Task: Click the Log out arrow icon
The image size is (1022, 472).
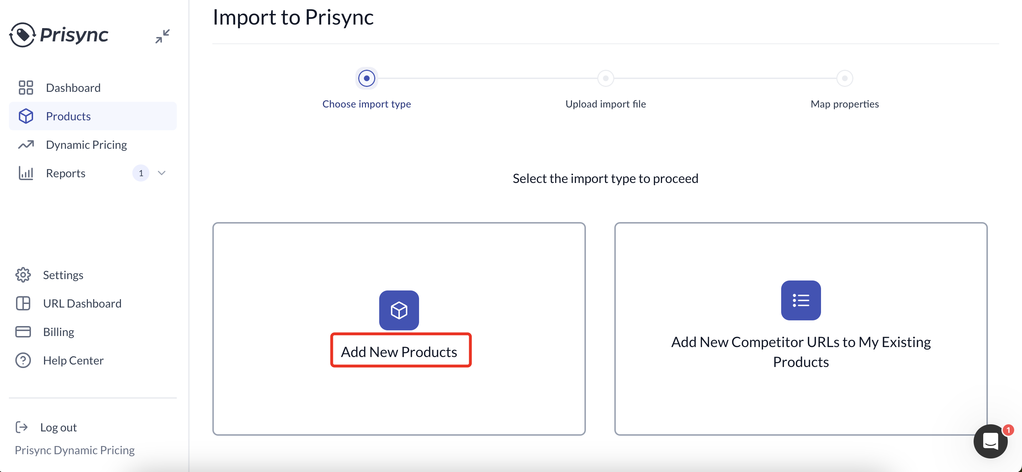Action: click(21, 427)
